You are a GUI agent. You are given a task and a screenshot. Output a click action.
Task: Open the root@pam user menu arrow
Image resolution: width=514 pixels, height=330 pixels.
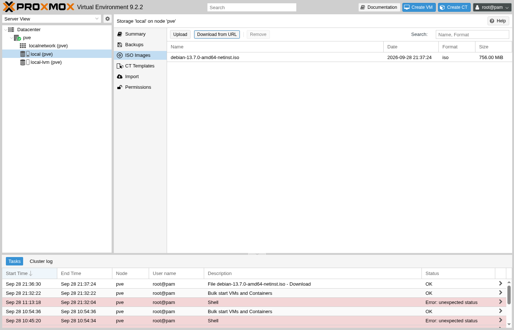(507, 8)
